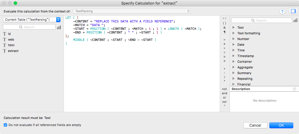This screenshot has height=134, width=299.
Task: Click the "REPLACE THIS DATA" string literal
Action: [134, 21]
